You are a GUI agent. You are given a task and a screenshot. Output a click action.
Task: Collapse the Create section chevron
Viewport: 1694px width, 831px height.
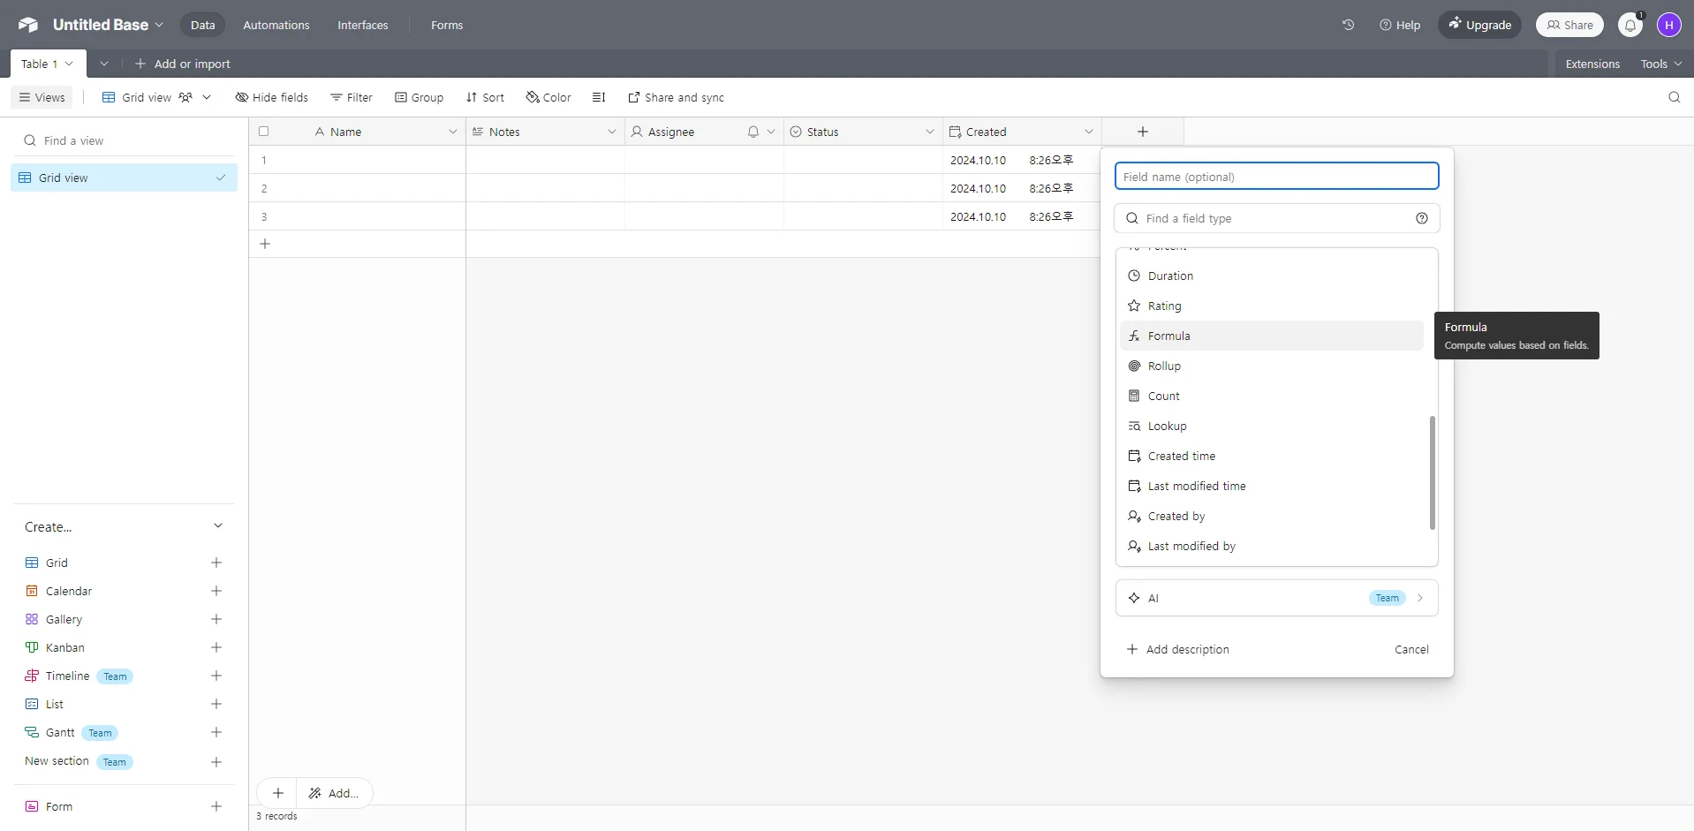click(218, 526)
